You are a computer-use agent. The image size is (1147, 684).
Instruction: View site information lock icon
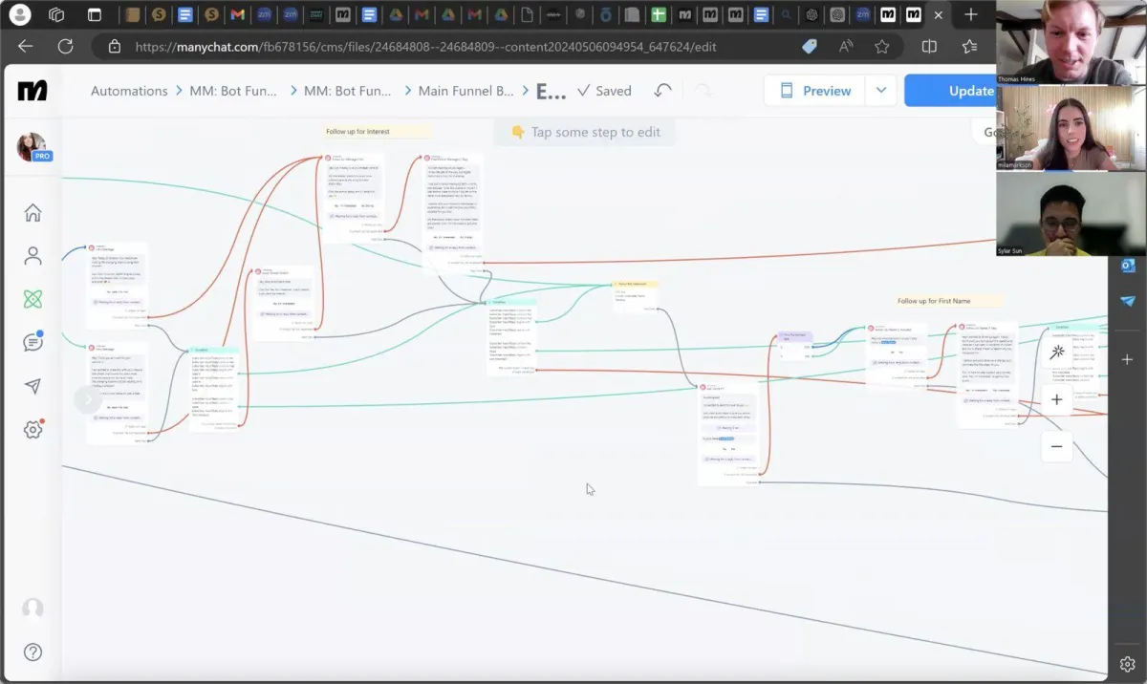tap(115, 46)
